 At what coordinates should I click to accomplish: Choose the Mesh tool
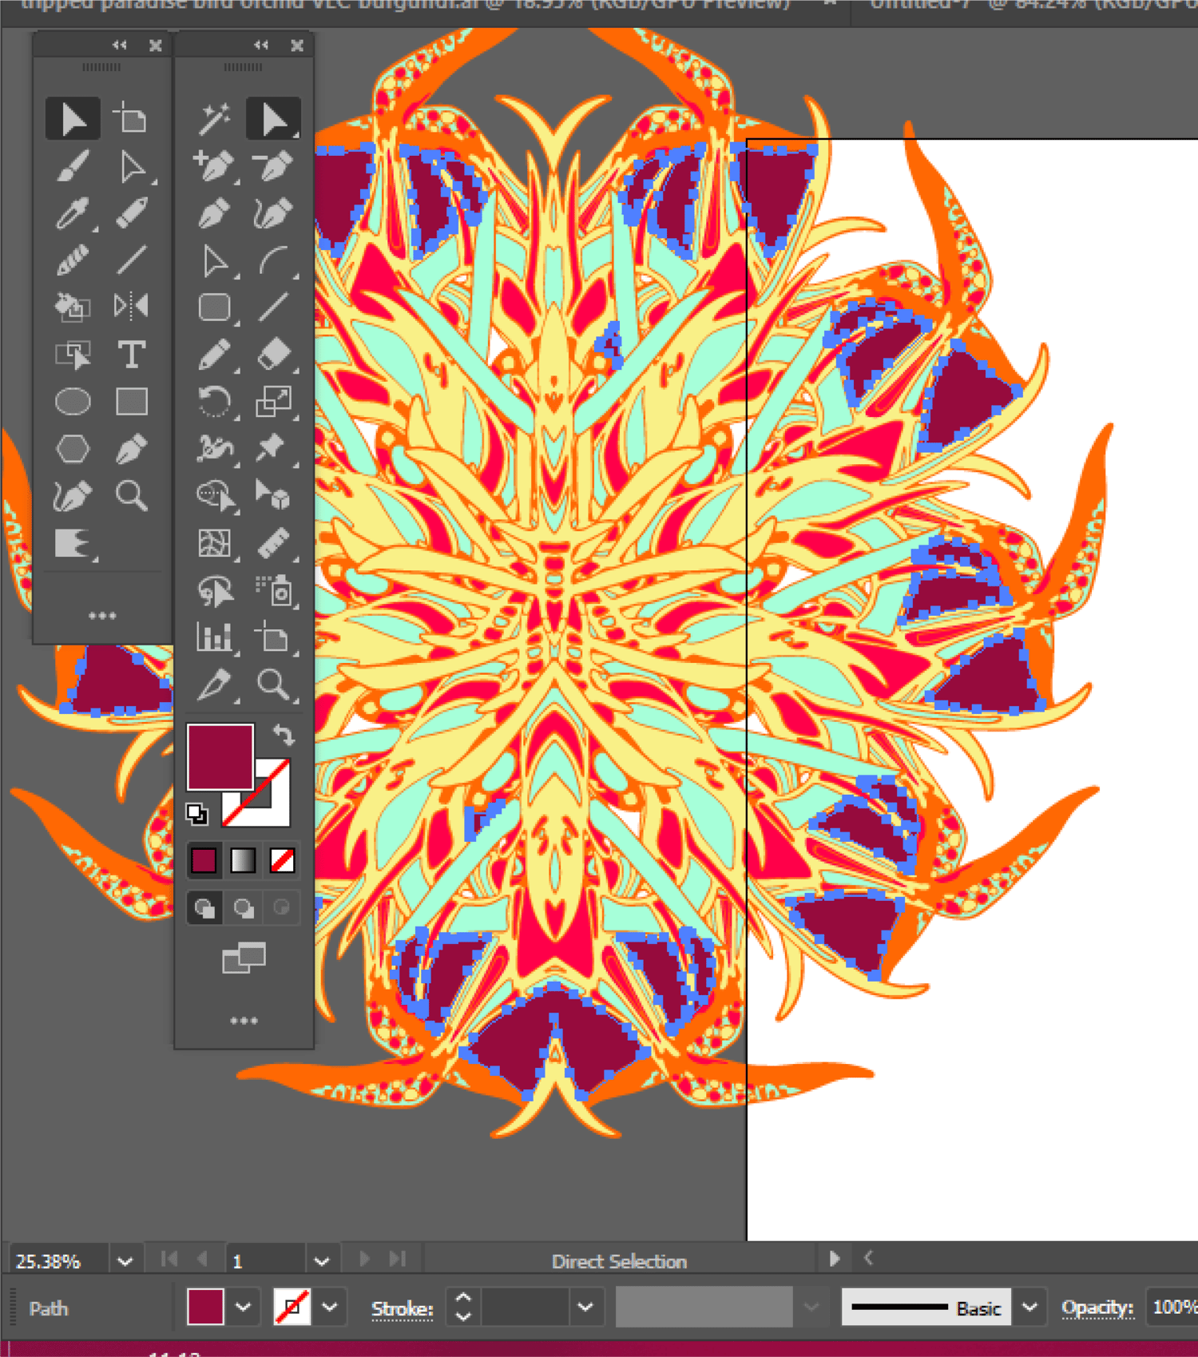[214, 543]
